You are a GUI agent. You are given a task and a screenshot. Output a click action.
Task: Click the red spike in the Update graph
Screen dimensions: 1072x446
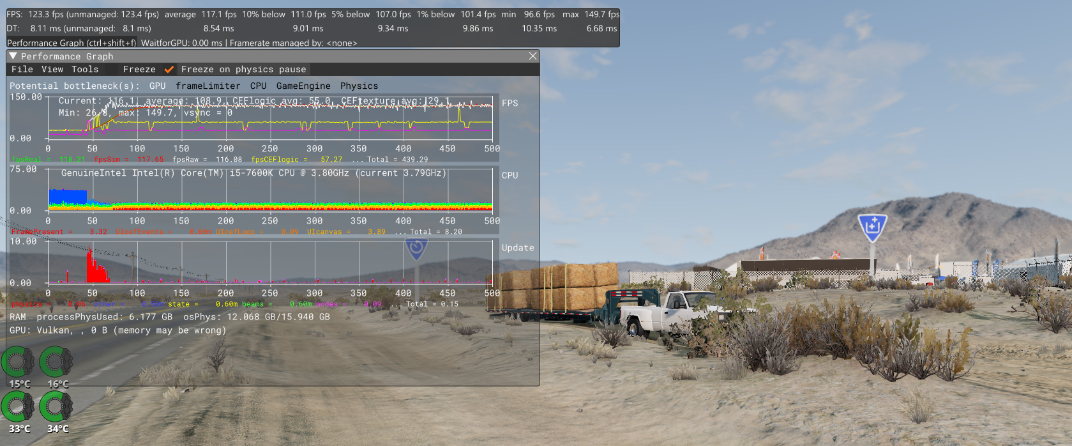96,267
